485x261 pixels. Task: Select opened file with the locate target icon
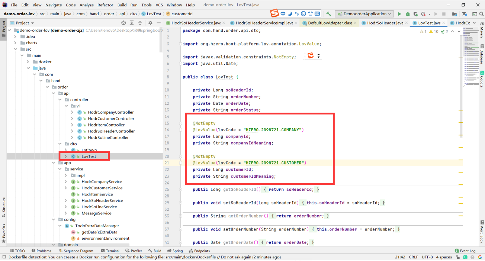tap(124, 23)
